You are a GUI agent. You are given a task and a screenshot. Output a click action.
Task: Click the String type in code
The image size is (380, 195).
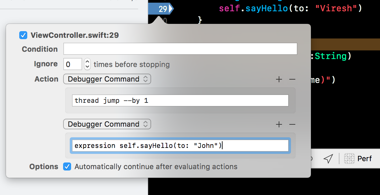click(x=331, y=56)
